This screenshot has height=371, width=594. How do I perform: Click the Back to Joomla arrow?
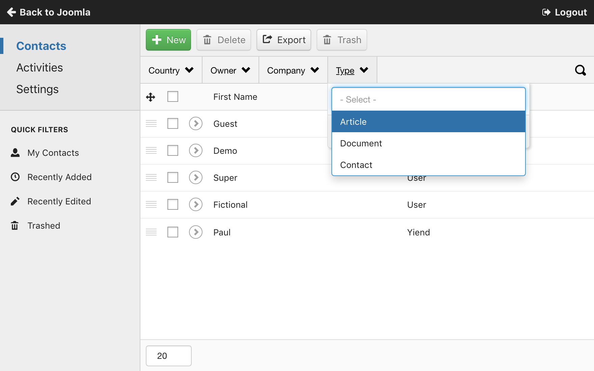pos(11,12)
